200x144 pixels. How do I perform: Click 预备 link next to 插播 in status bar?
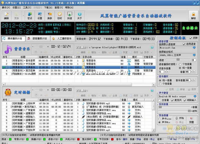[x=139, y=139]
